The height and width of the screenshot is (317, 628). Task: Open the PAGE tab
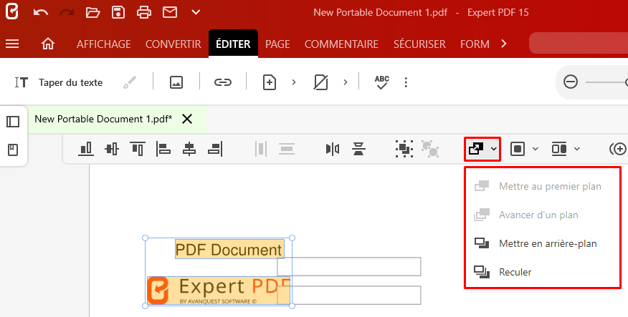pyautogui.click(x=277, y=44)
